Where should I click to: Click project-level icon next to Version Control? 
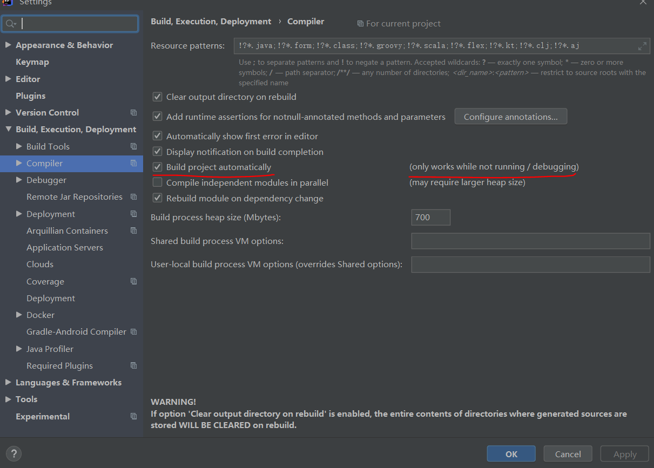(x=133, y=113)
